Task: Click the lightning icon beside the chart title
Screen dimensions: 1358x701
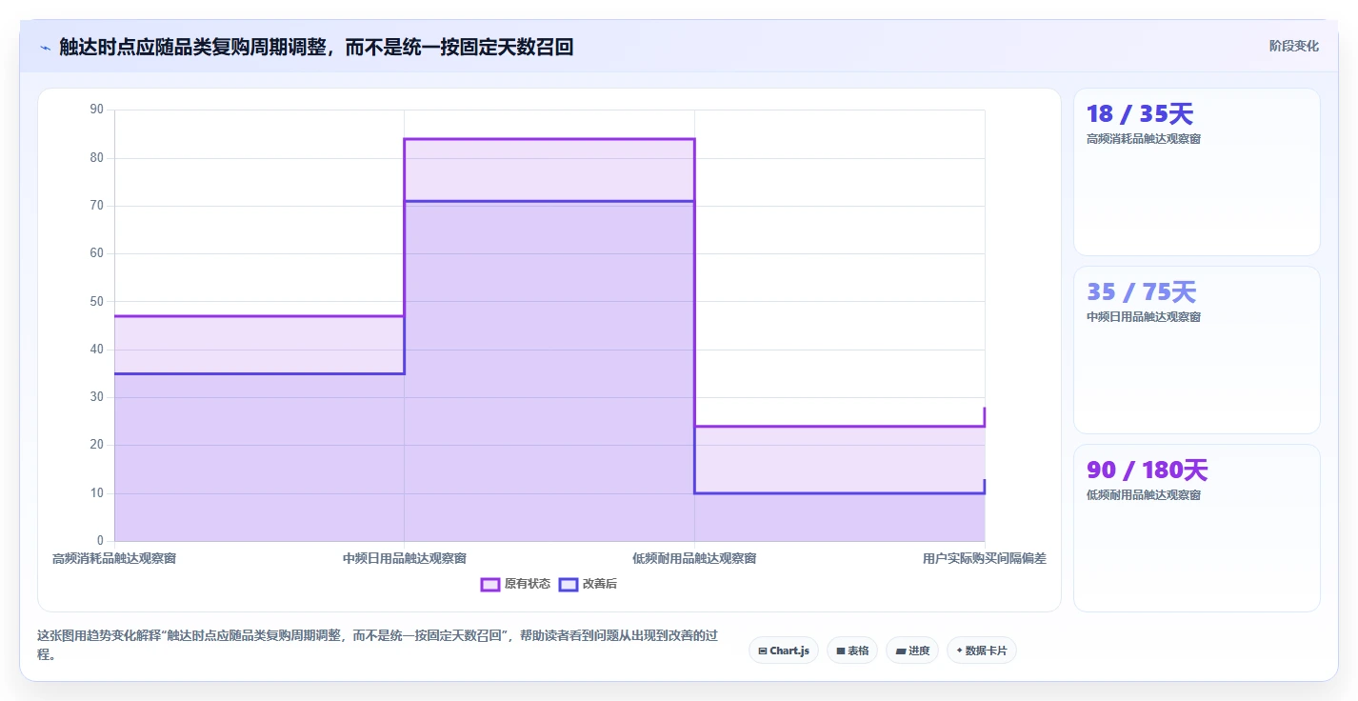Action: tap(45, 47)
